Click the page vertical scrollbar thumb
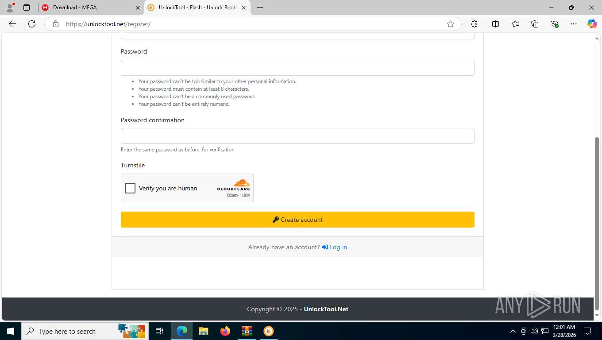Screen dimensions: 602x340 tap(597, 224)
